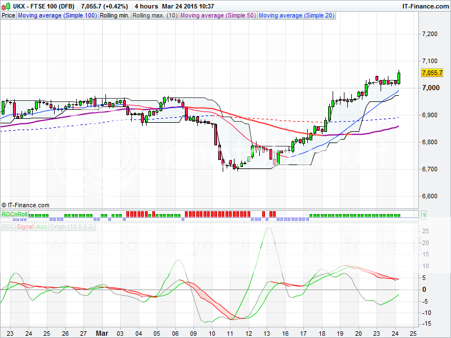Image resolution: width=451 pixels, height=338 pixels.
Task: Click the UKX - FTSE 100 (DFB) title
Action: (x=44, y=6)
